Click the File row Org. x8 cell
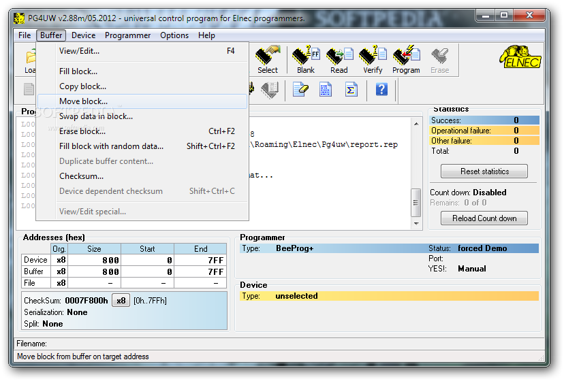Screen dimensions: 564x381 pos(59,283)
